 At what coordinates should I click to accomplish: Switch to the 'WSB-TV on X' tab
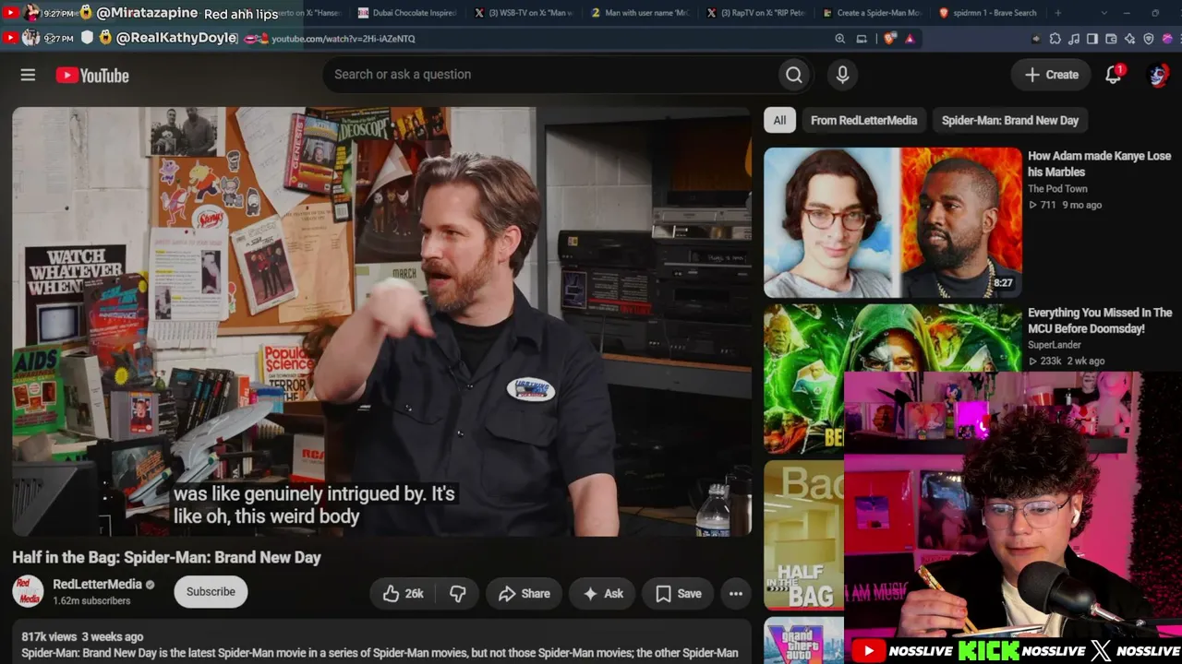coord(525,13)
